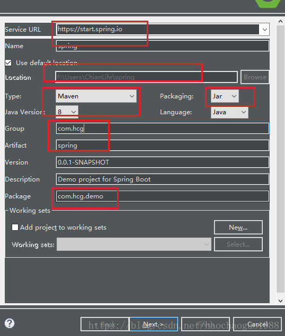Open the Packaging Jar dropdown

225,96
